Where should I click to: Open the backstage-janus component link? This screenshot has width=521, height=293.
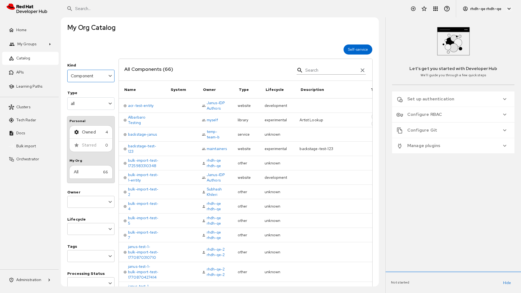142,135
